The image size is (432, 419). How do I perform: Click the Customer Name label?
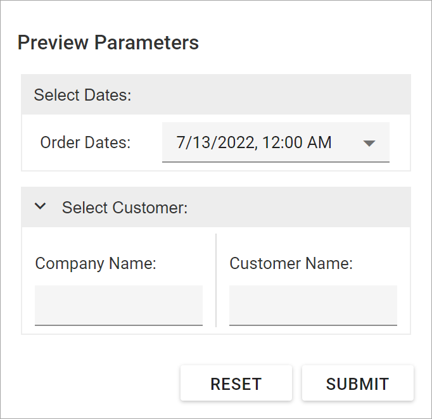[291, 263]
